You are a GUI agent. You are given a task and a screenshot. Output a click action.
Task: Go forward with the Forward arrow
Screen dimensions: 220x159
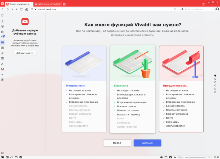click(x=8, y=9)
